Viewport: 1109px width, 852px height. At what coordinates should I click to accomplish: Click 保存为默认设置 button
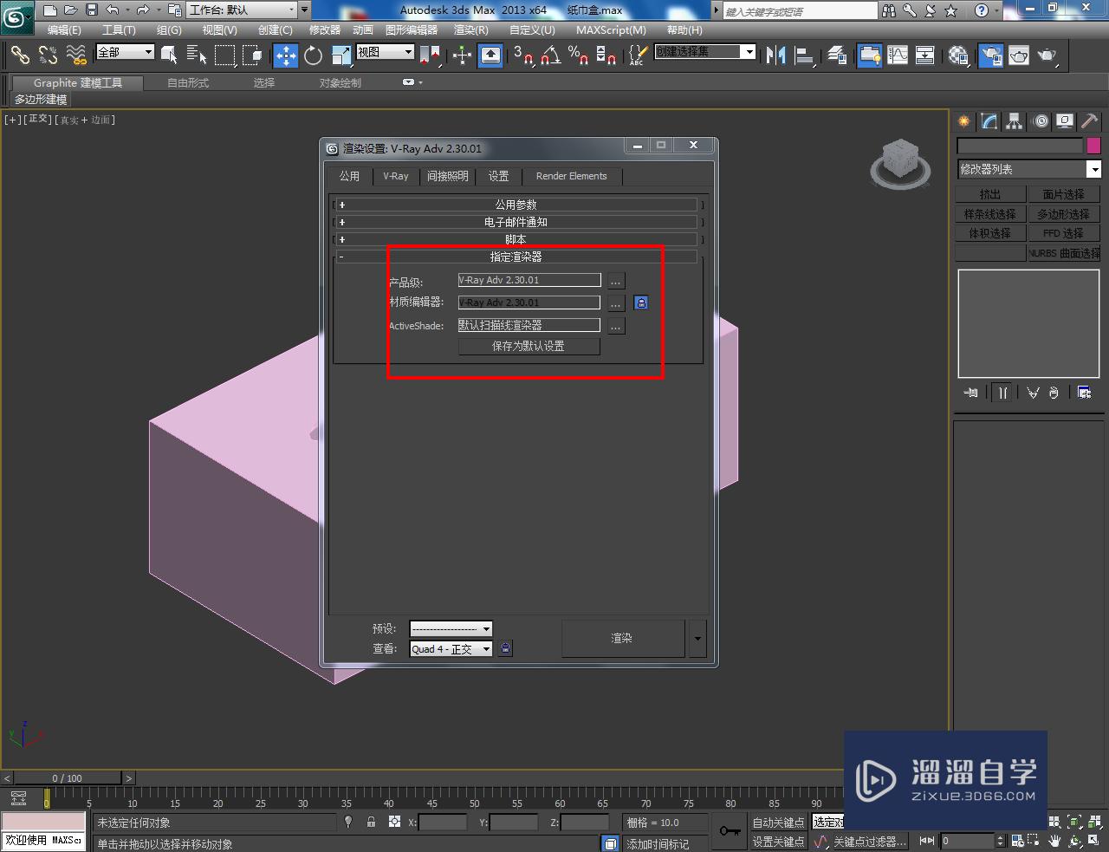(529, 346)
